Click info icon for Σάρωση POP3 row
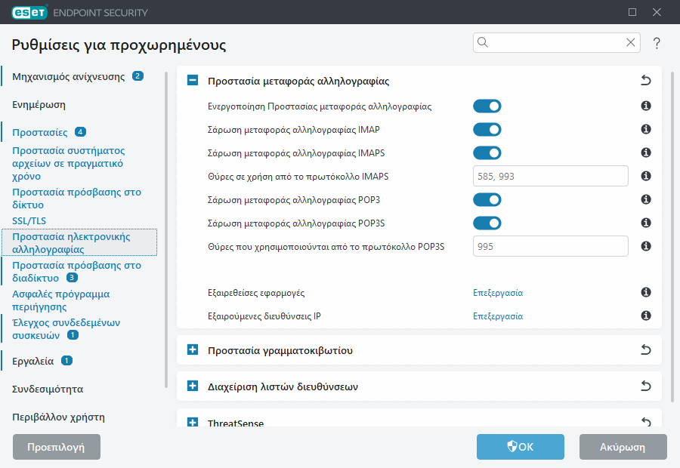Screen dimensions: 680x468 [x=646, y=199]
